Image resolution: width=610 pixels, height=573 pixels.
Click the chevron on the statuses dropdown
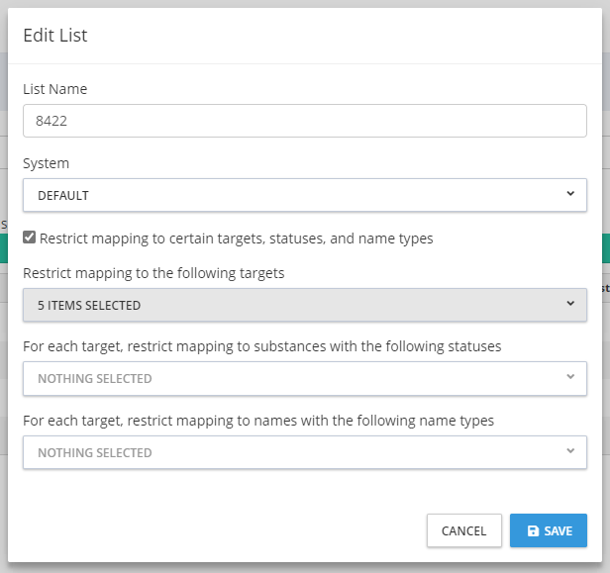tap(570, 377)
